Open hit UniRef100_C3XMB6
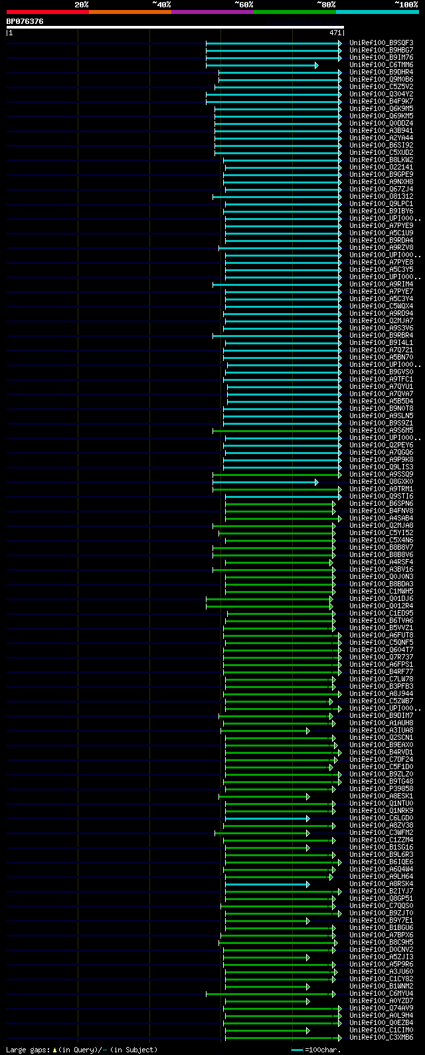 pyautogui.click(x=381, y=1038)
